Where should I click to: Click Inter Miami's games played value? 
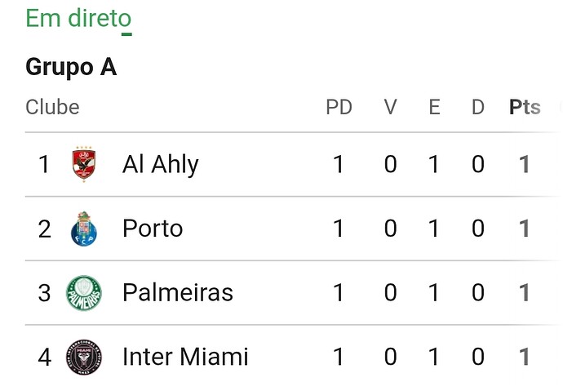click(339, 357)
